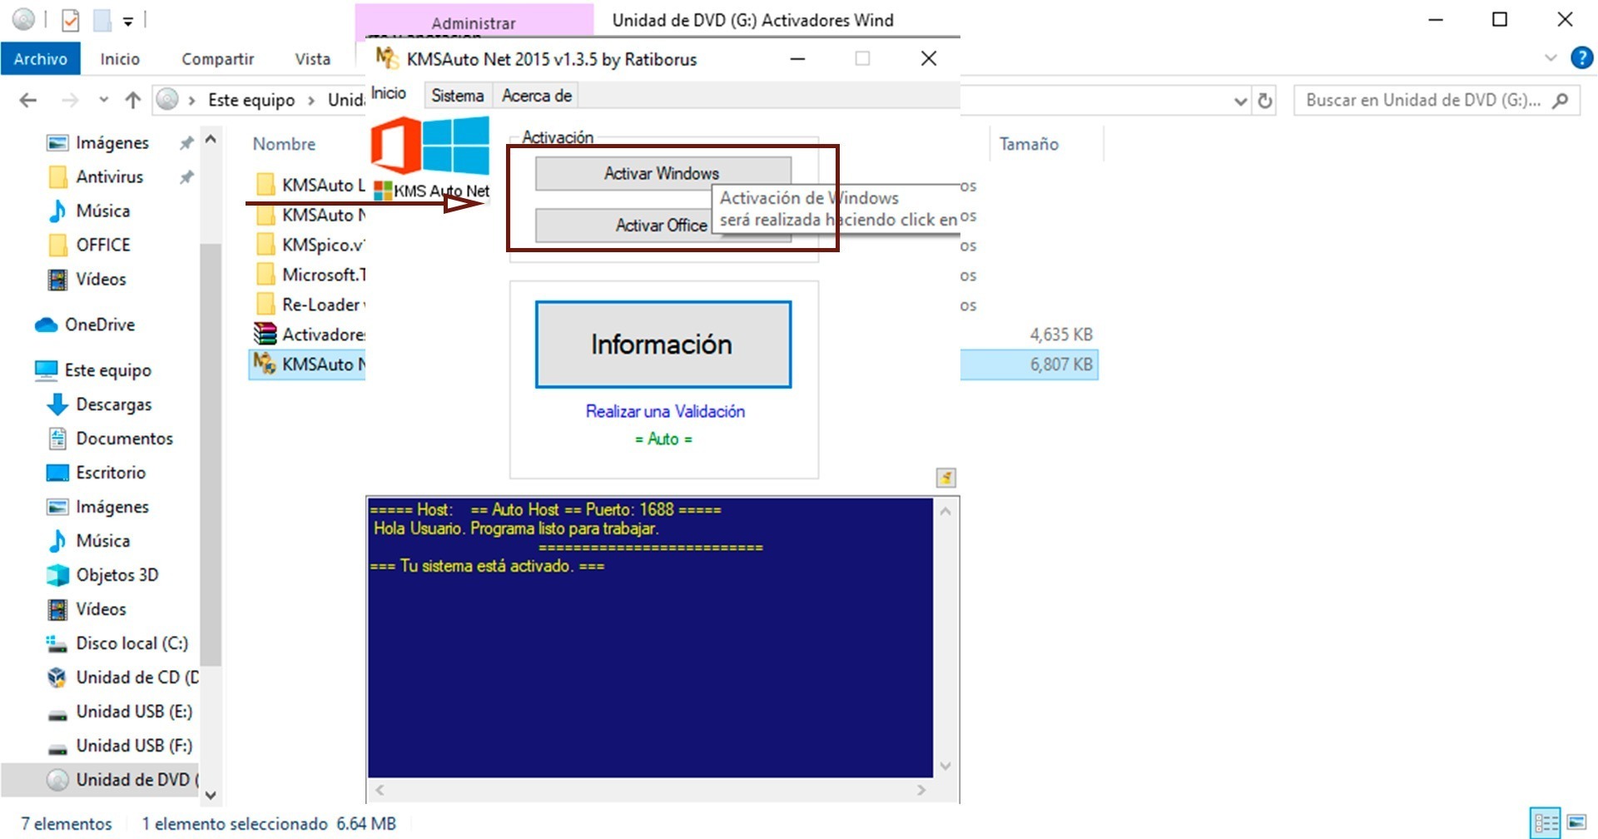The width and height of the screenshot is (1598, 839).
Task: Expand the address bar history dropdown
Action: pos(1240,101)
